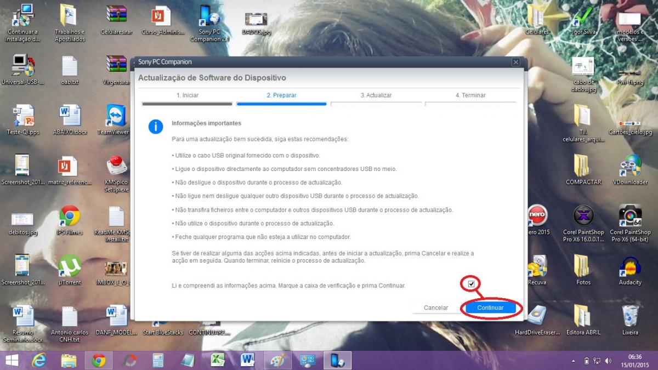Select the IPS Filmes Chrome shortcut
Viewport: 658px width, 370px height.
tap(70, 220)
